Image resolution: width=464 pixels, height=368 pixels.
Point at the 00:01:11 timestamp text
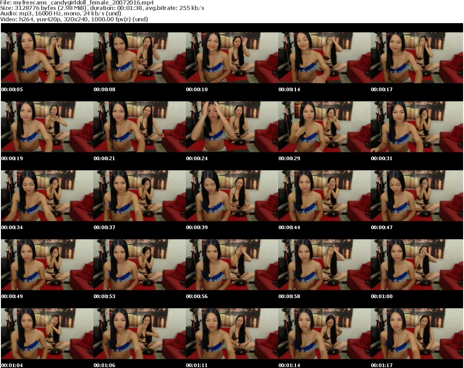pyautogui.click(x=197, y=365)
